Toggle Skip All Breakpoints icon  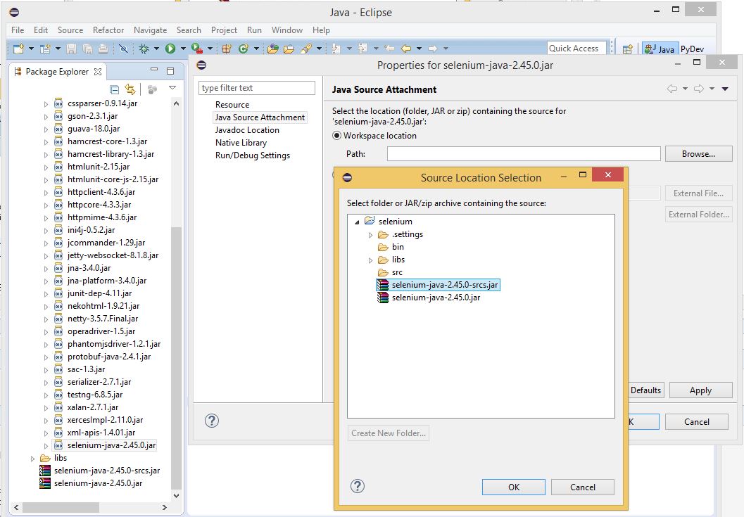coord(123,49)
